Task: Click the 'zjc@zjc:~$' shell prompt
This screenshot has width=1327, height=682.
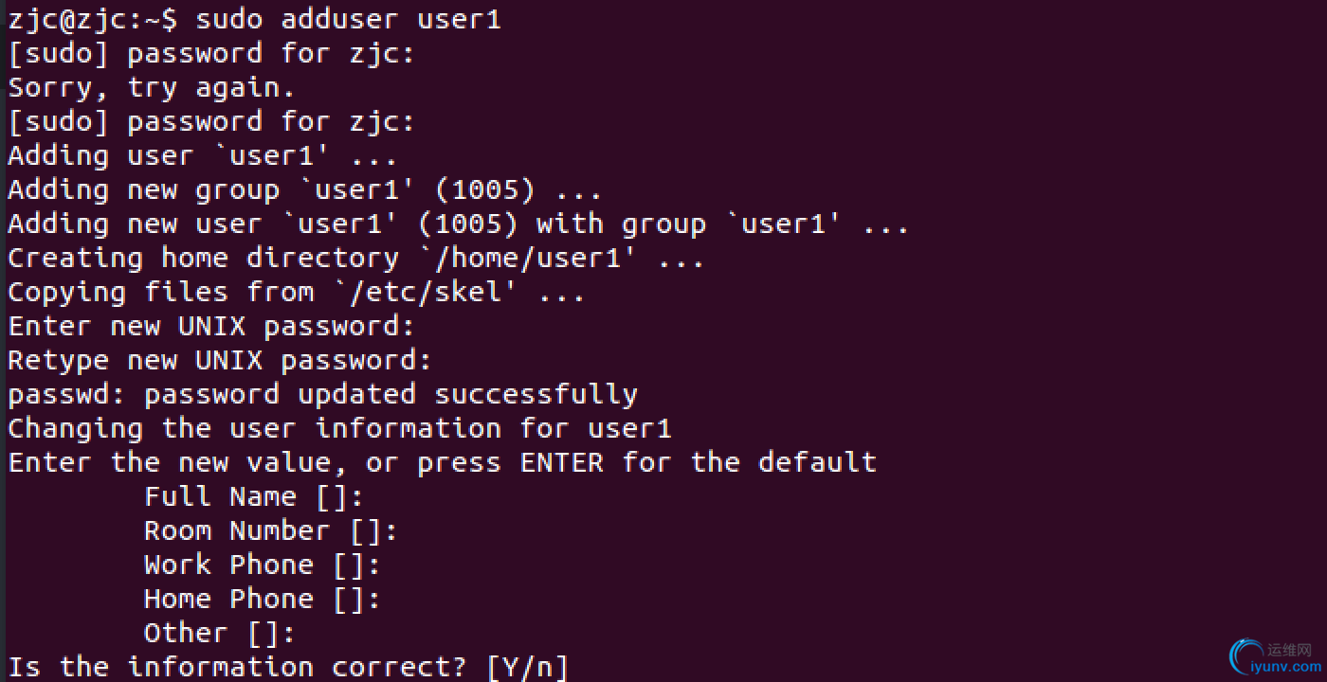Action: (93, 19)
